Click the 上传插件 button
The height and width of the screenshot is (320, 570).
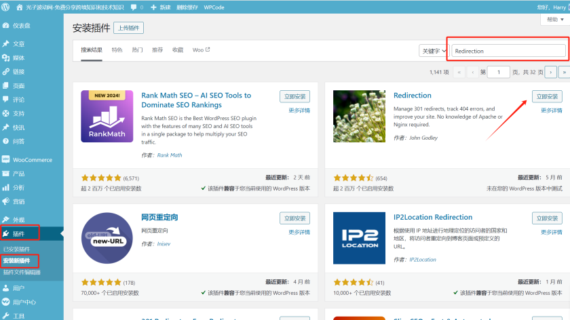pyautogui.click(x=128, y=28)
